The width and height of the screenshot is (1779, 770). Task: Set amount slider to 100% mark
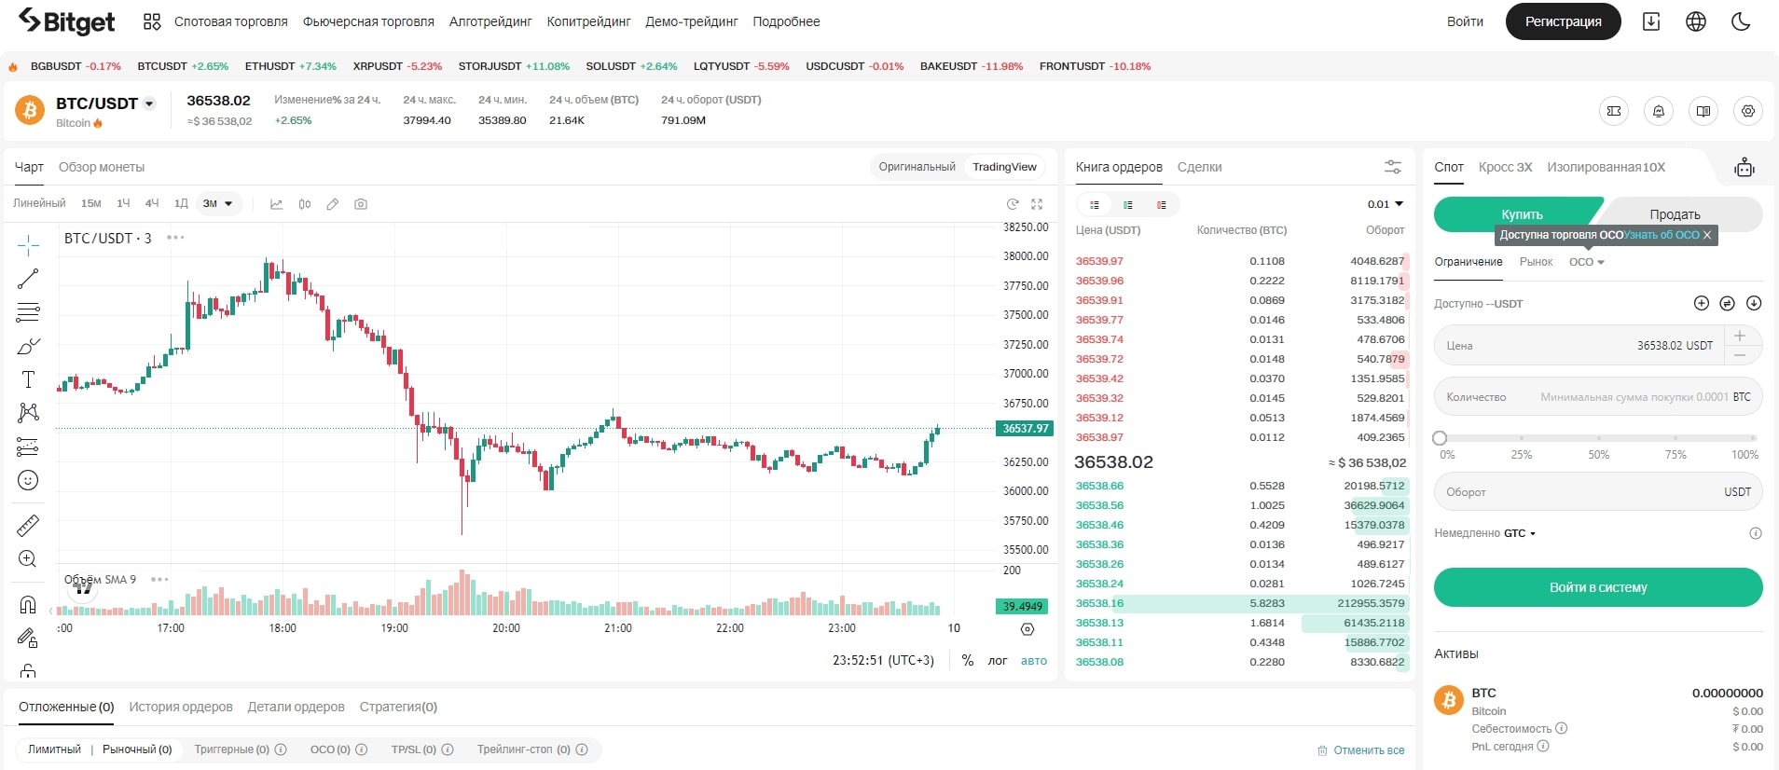[x=1753, y=438]
